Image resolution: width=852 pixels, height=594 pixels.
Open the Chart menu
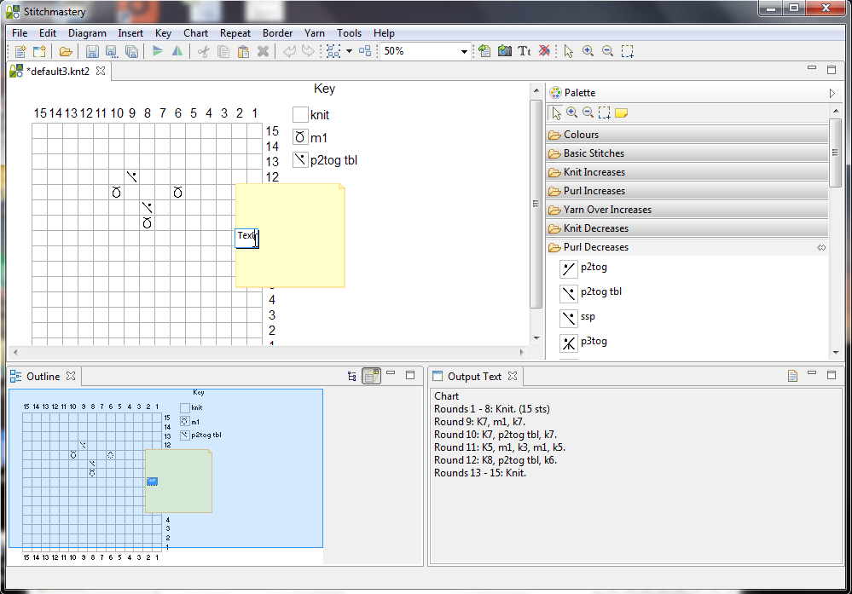coord(195,33)
